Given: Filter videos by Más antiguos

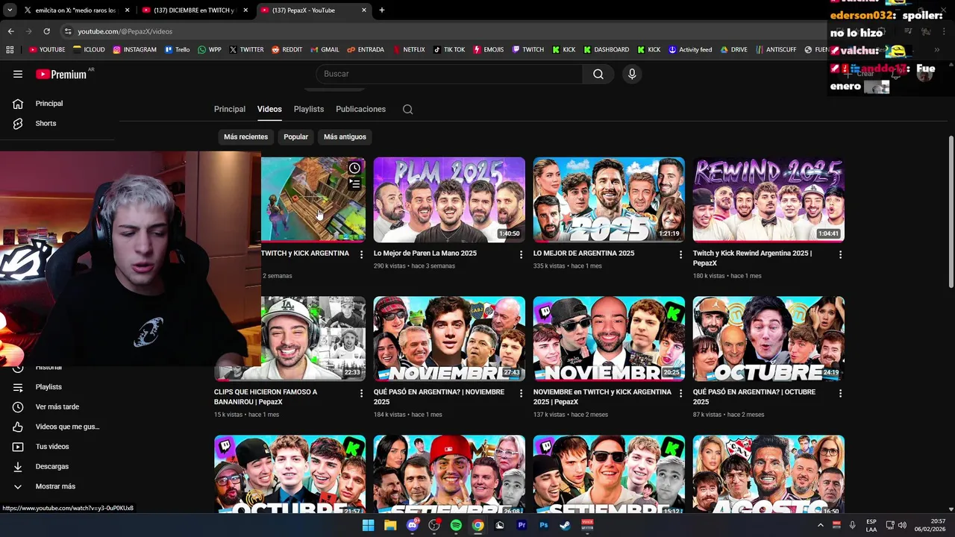Looking at the screenshot, I should pyautogui.click(x=345, y=136).
